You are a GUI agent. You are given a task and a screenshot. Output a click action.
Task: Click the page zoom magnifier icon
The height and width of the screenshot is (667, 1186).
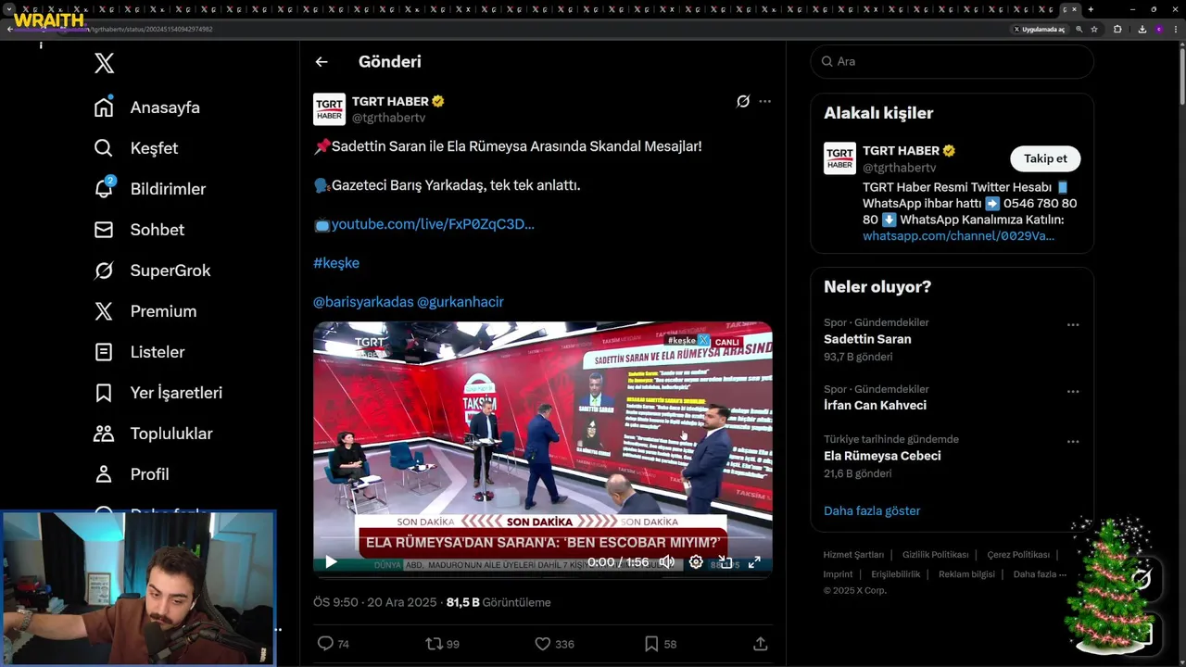coord(1079,30)
